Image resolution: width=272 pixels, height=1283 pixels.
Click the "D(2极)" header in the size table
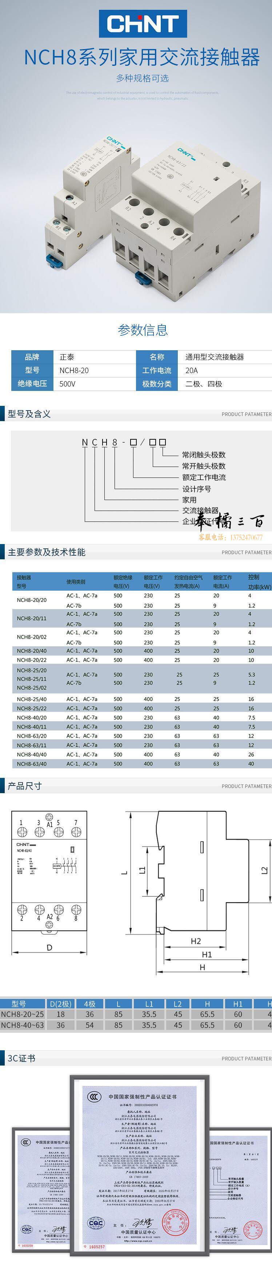[61, 1004]
